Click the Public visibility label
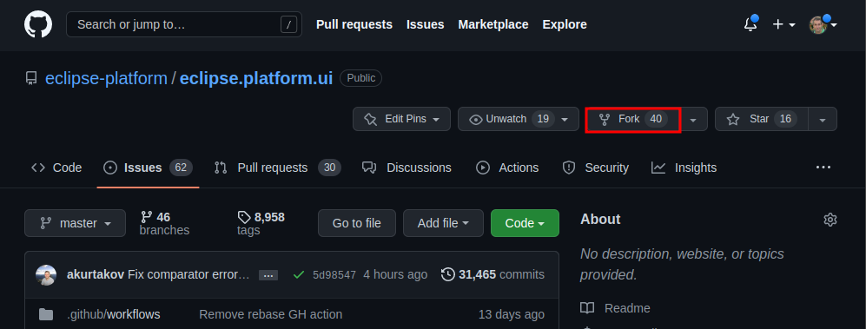866x329 pixels. pyautogui.click(x=360, y=78)
